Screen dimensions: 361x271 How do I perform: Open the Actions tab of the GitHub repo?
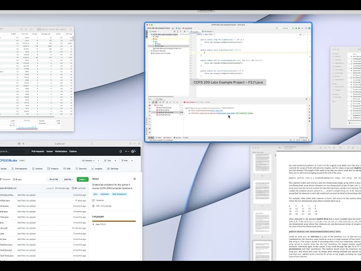click(37, 169)
